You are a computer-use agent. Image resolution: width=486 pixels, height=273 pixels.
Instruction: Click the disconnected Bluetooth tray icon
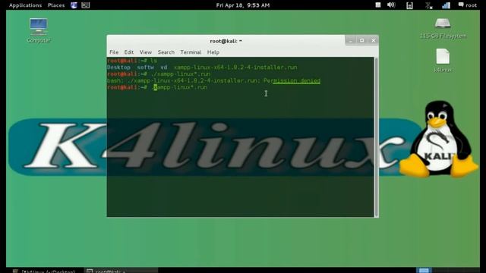pyautogui.click(x=428, y=5)
